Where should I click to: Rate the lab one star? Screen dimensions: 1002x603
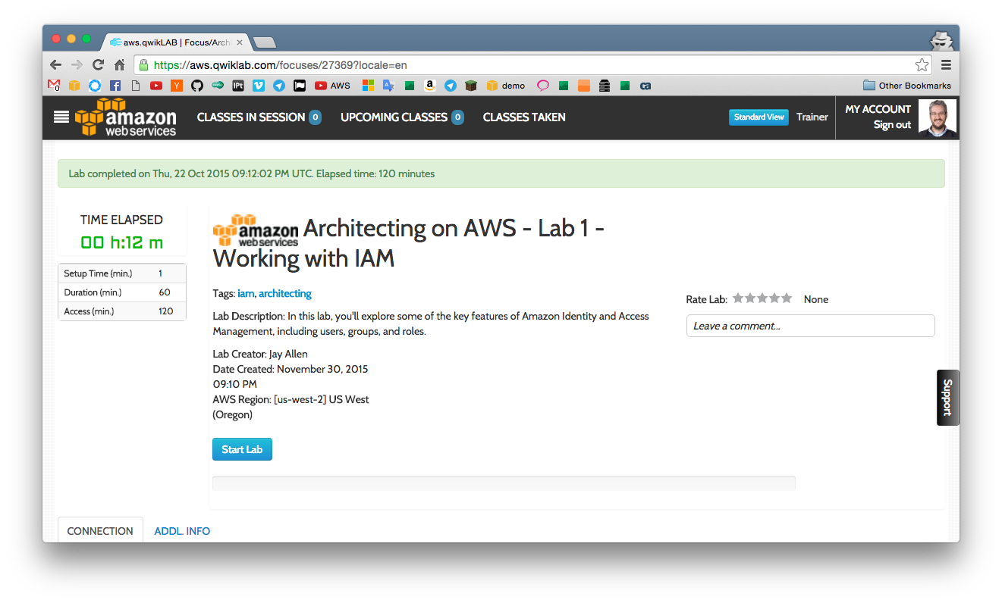pos(738,298)
